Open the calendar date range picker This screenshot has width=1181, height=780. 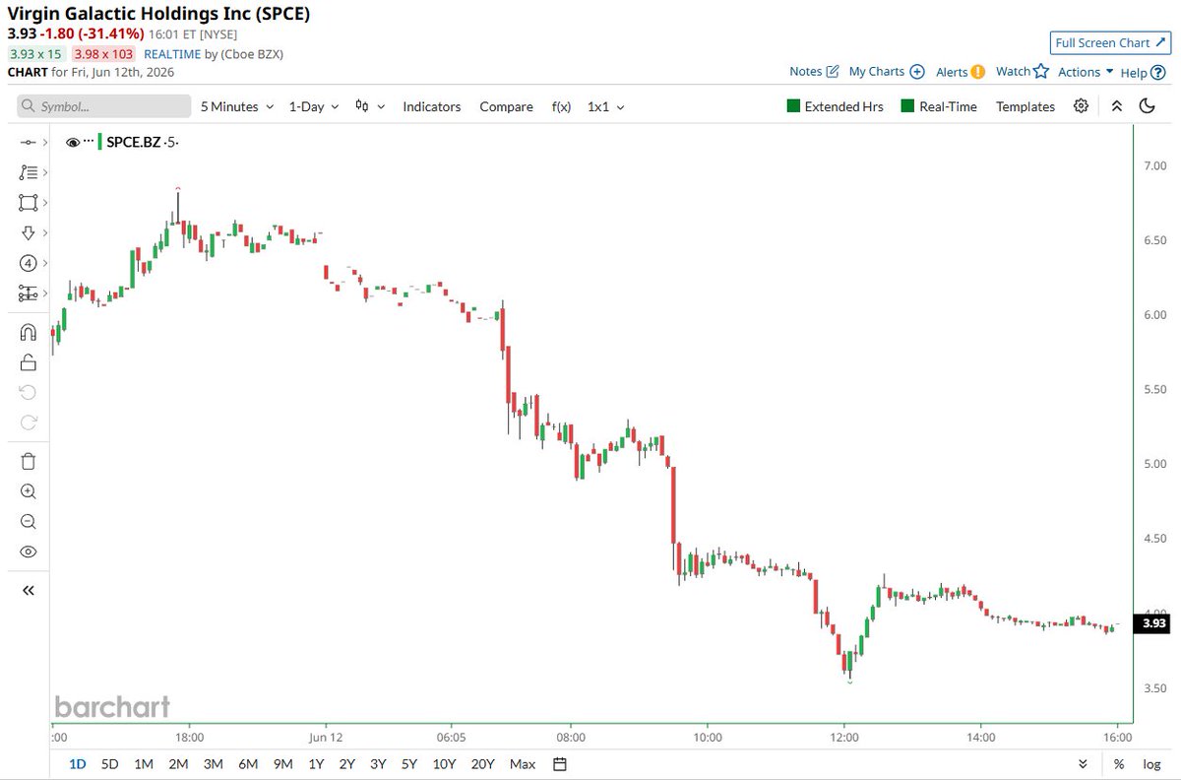[560, 764]
